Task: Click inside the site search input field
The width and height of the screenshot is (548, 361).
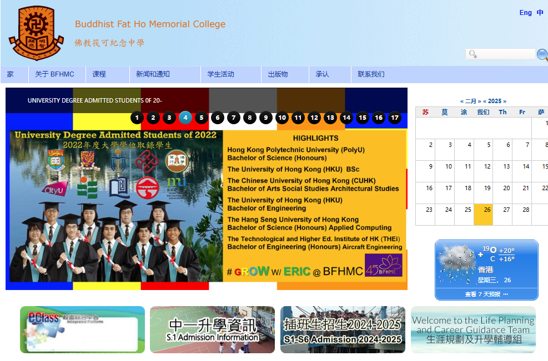Action: tap(500, 54)
